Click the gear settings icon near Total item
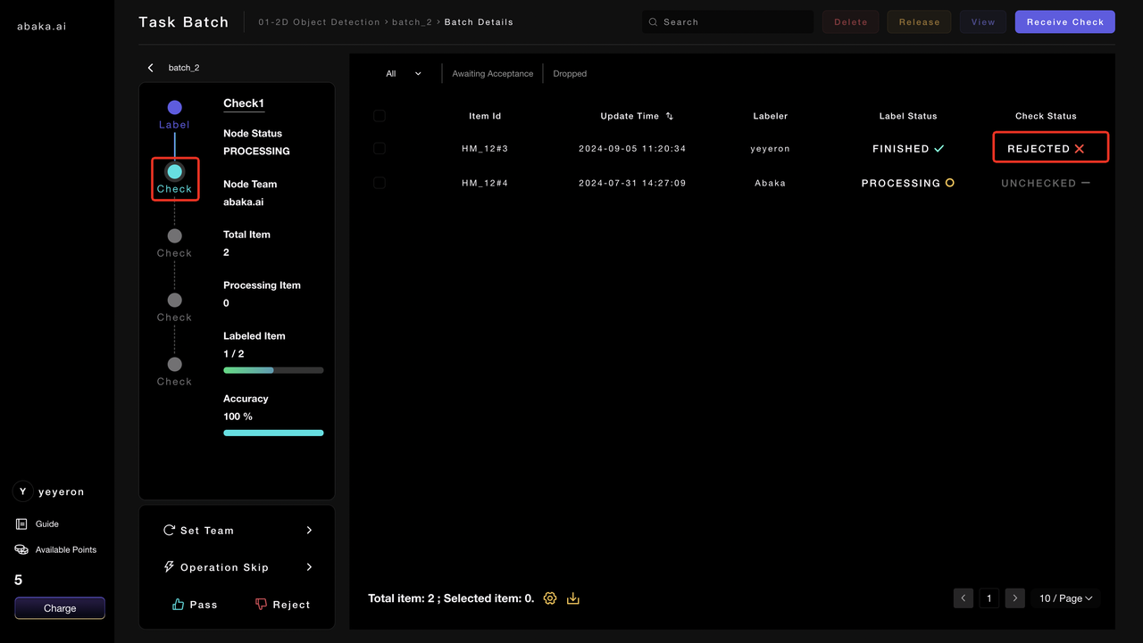This screenshot has height=643, width=1143. point(550,598)
